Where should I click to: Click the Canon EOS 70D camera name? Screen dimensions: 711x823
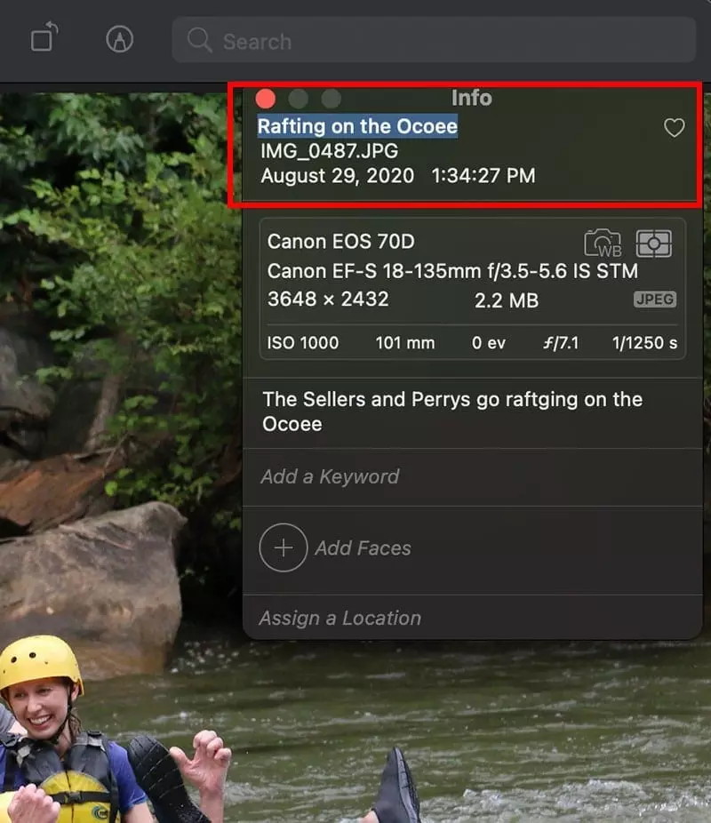click(x=341, y=242)
